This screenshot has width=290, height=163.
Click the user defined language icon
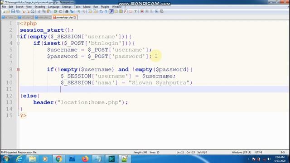[116, 11]
